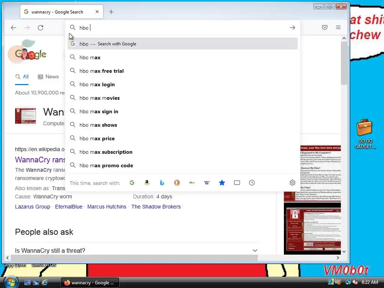Select the News results tab
The height and width of the screenshot is (288, 384).
click(x=48, y=76)
